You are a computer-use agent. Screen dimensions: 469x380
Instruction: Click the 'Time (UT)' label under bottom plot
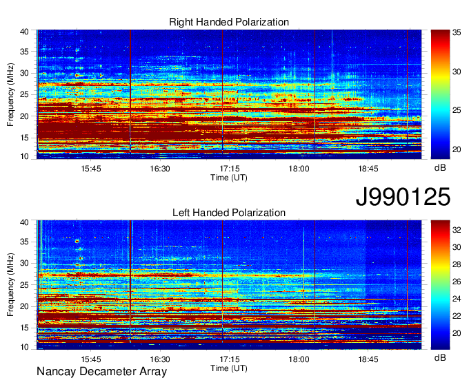pos(229,368)
